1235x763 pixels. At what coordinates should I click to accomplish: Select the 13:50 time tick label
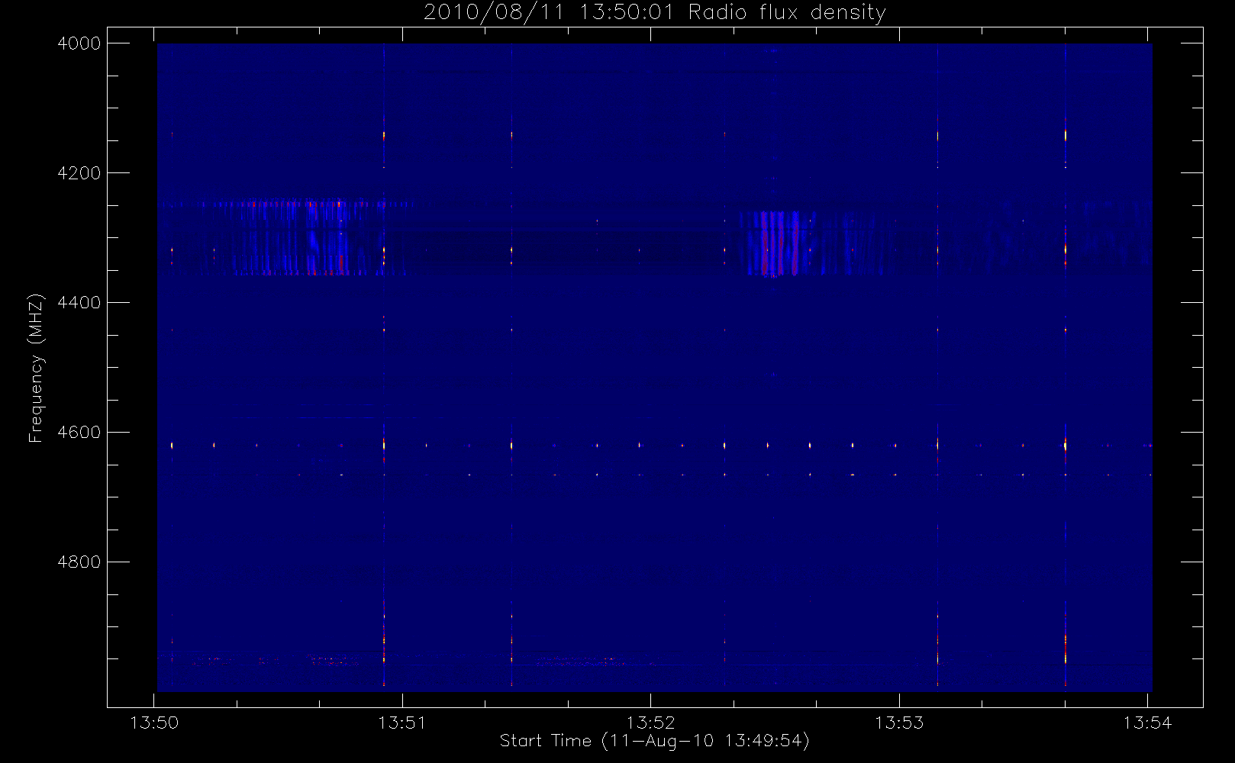click(x=154, y=723)
